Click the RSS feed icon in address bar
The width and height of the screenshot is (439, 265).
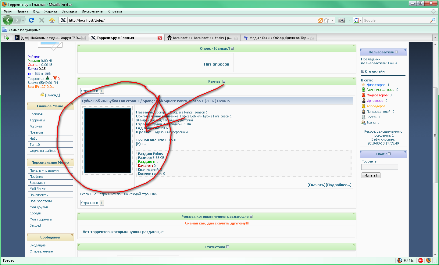320,20
